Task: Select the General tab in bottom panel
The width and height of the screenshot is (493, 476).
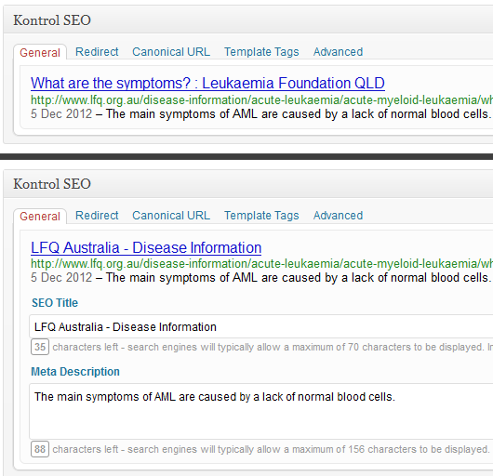Action: coord(40,217)
